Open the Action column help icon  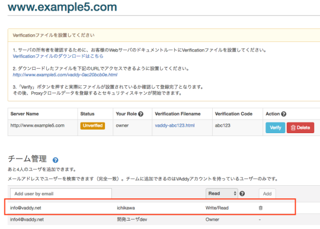point(284,114)
